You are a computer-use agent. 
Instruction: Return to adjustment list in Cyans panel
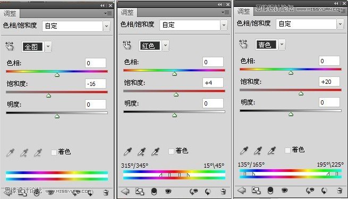pyautogui.click(x=241, y=190)
